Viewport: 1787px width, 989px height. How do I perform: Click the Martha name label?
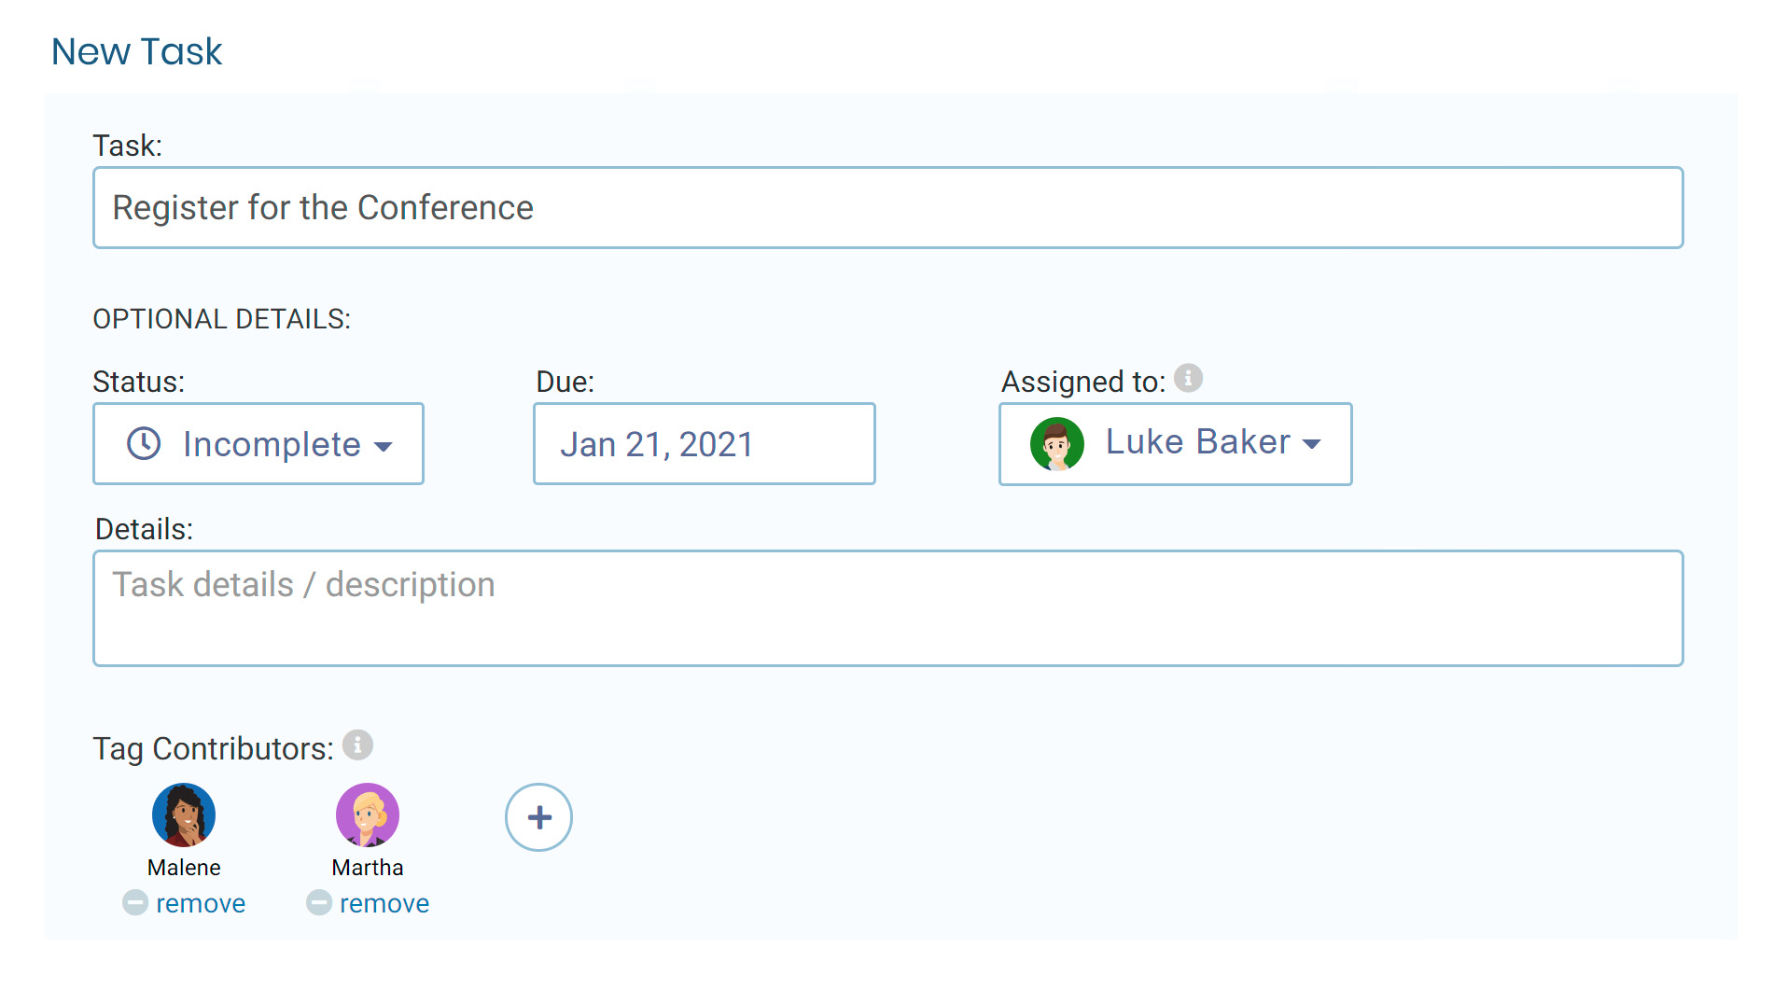pos(368,868)
